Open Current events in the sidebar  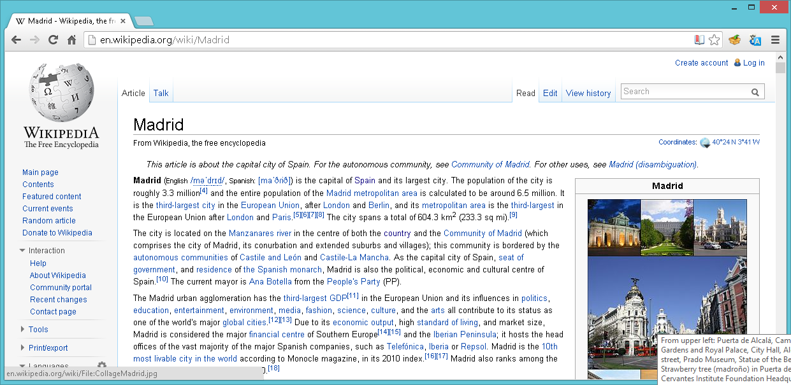pyautogui.click(x=48, y=209)
